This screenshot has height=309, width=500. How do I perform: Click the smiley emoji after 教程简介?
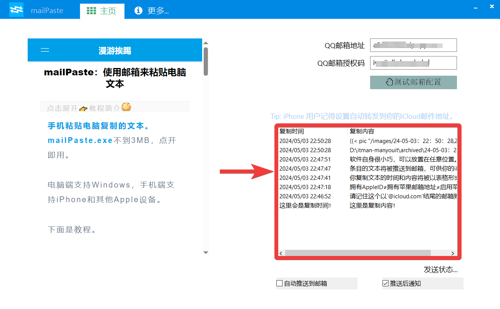pyautogui.click(x=126, y=107)
